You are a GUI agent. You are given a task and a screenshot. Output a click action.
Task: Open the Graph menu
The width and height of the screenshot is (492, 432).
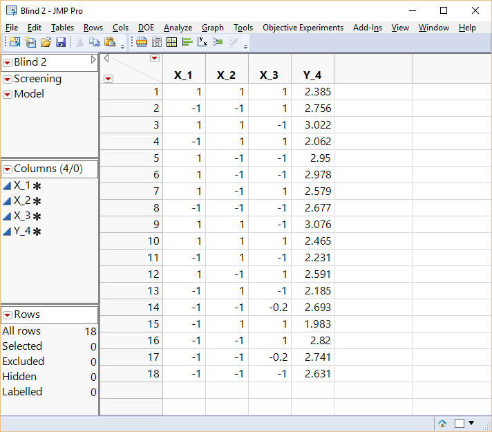coord(212,28)
